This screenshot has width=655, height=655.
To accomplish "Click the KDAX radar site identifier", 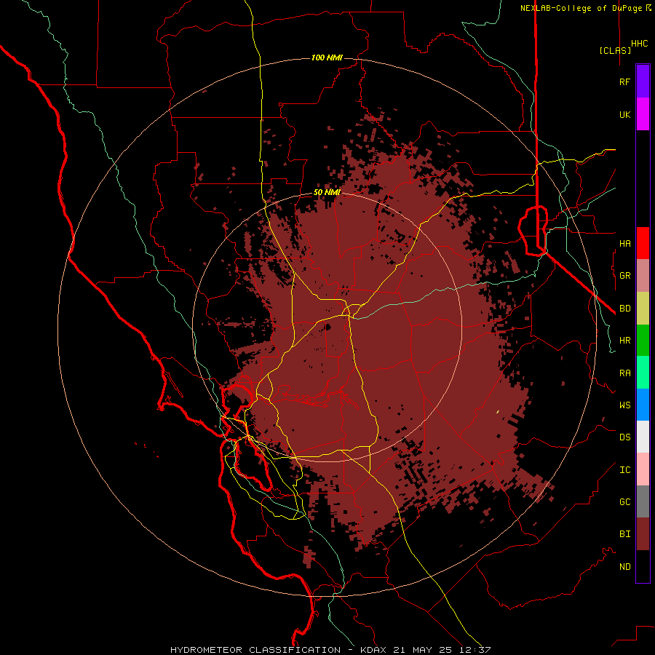I will (x=373, y=650).
